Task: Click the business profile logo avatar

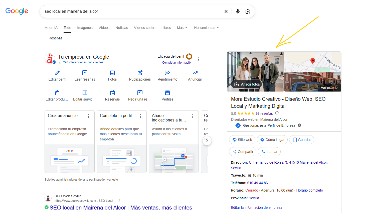Action: [x=50, y=59]
